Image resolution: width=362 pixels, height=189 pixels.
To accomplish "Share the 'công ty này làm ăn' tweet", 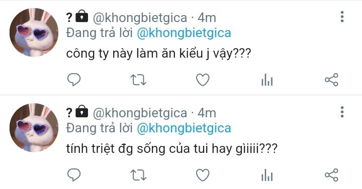I will pyautogui.click(x=331, y=80).
